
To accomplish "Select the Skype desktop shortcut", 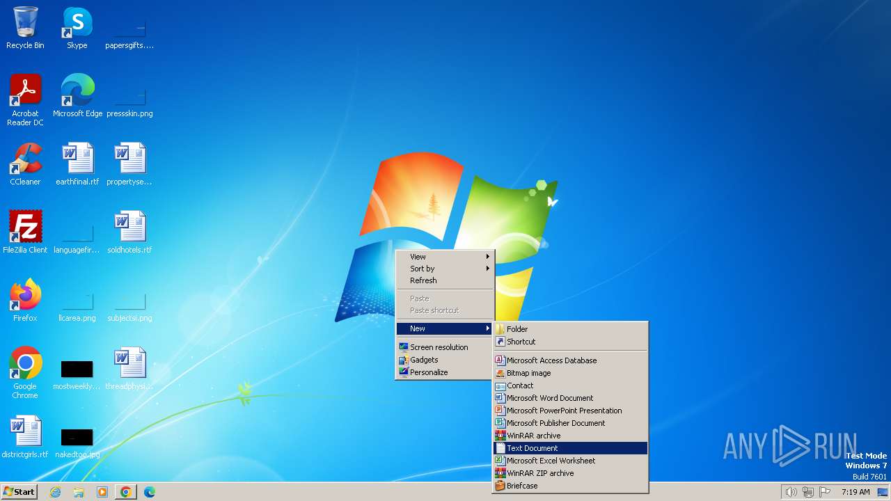I will pos(77,28).
